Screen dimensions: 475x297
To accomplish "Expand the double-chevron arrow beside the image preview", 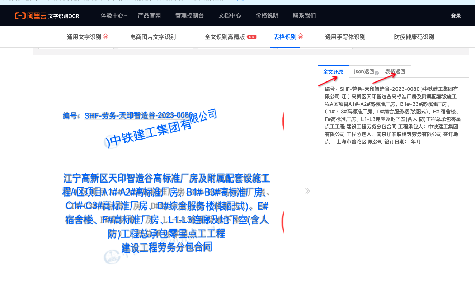I will pos(307,191).
